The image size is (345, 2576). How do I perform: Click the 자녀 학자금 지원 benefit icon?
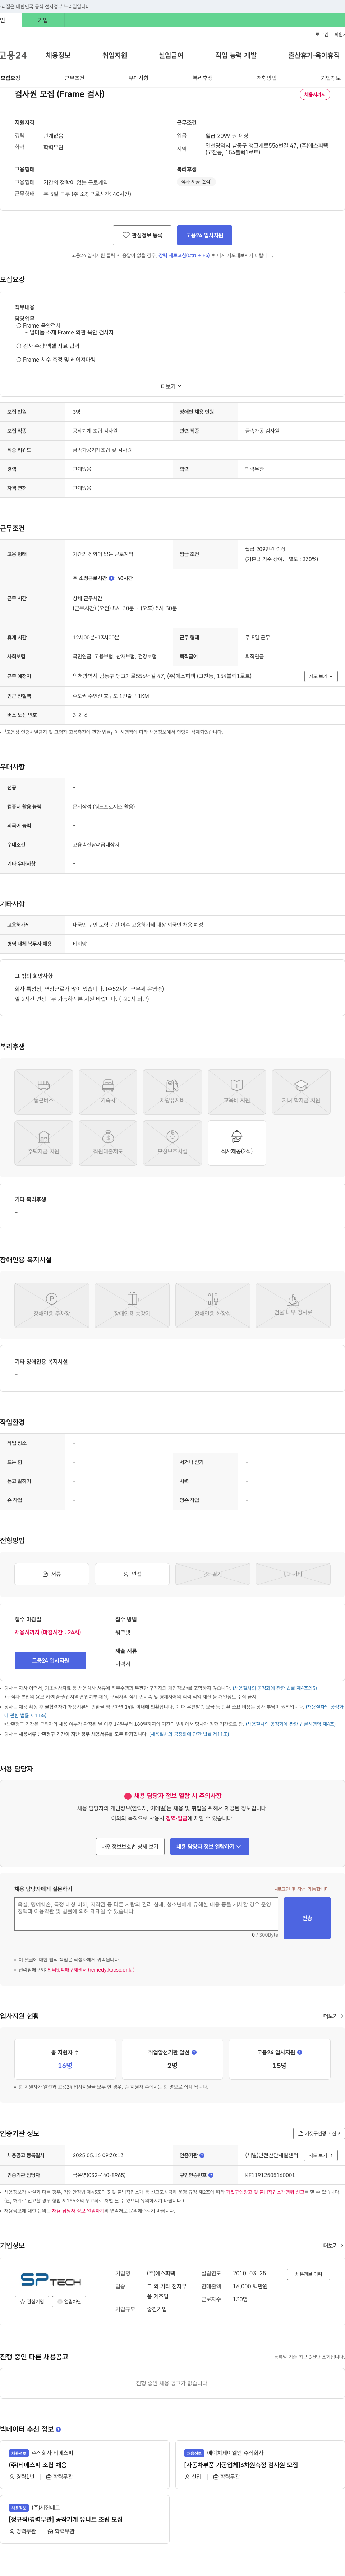click(x=301, y=1092)
